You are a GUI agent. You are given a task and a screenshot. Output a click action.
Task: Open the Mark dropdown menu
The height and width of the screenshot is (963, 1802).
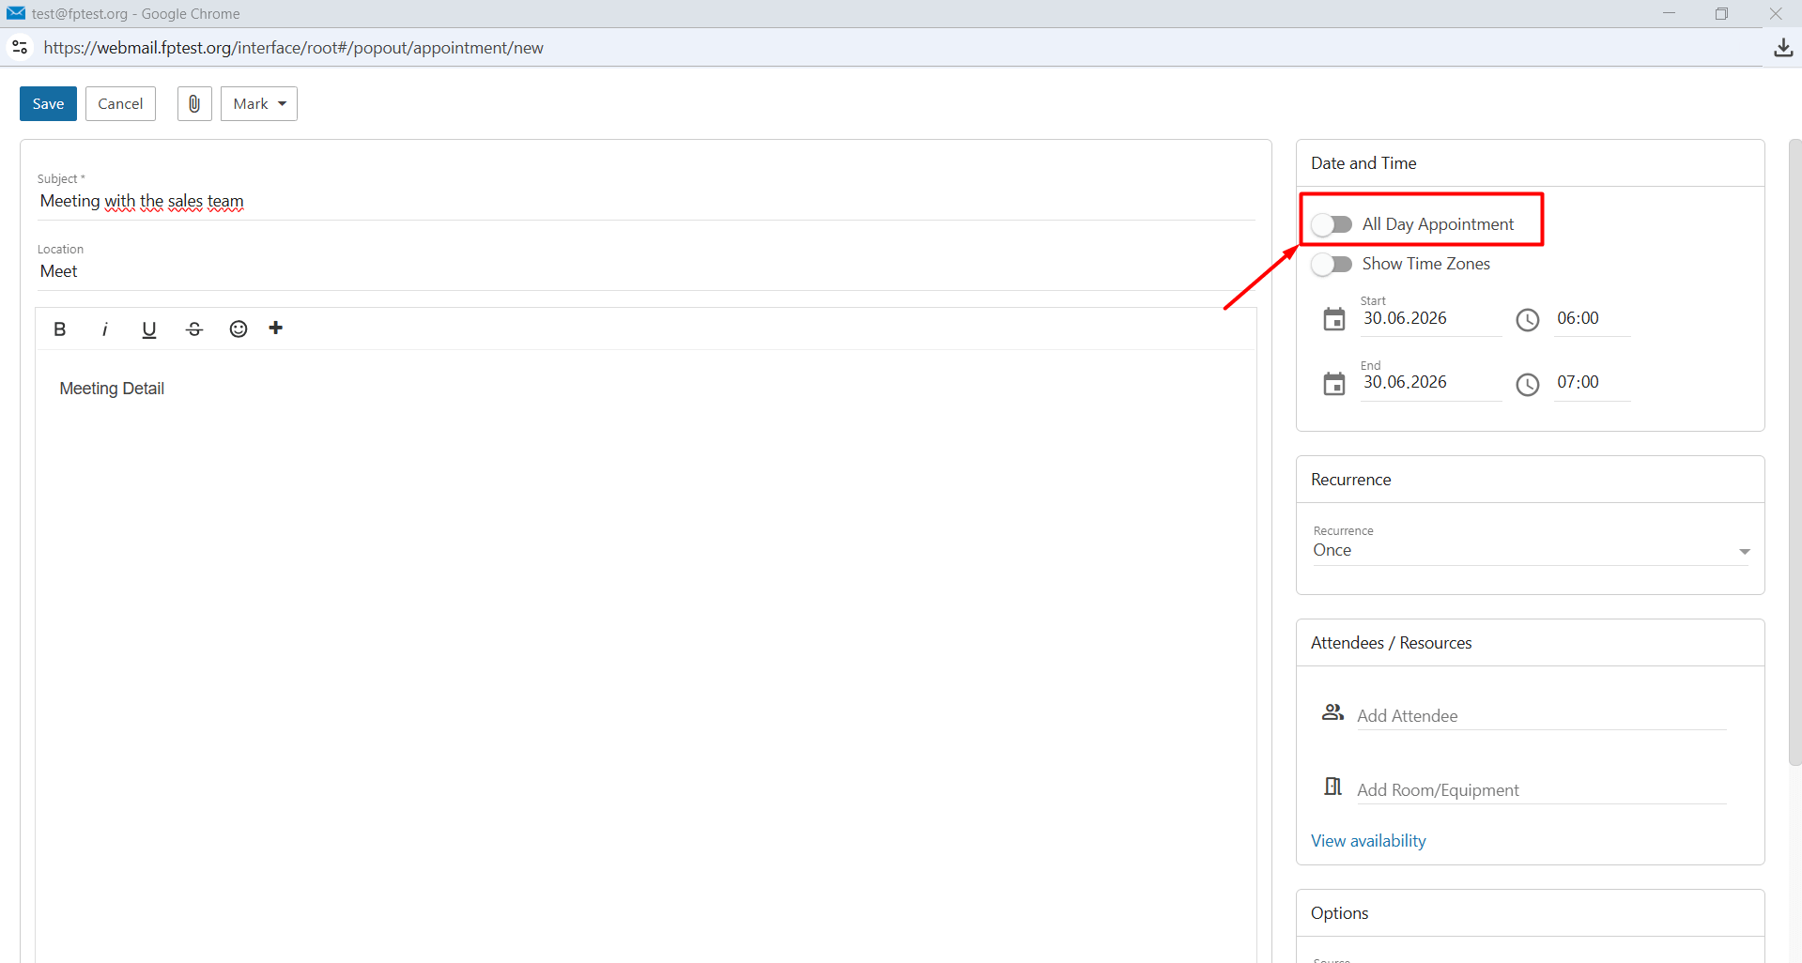(x=259, y=103)
